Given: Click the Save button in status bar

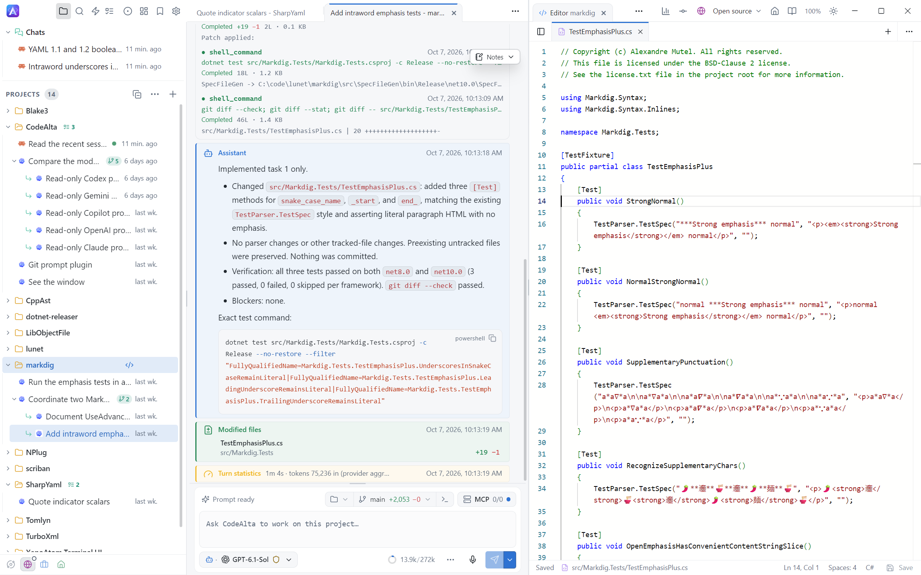Looking at the screenshot, I should tap(900, 568).
